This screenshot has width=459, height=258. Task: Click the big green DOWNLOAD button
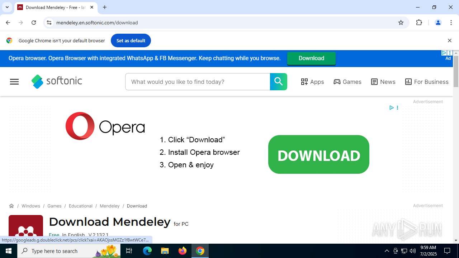pyautogui.click(x=319, y=154)
